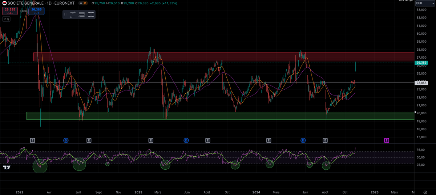Click the blue BUY 26,385 button

point(36,11)
